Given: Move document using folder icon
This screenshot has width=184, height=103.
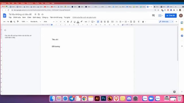Looking at the screenshot, I should pyautogui.click(x=39, y=14).
